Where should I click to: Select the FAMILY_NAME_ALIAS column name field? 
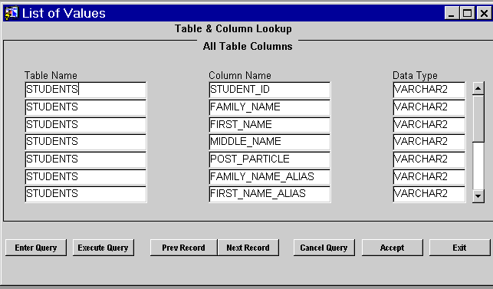tap(269, 177)
